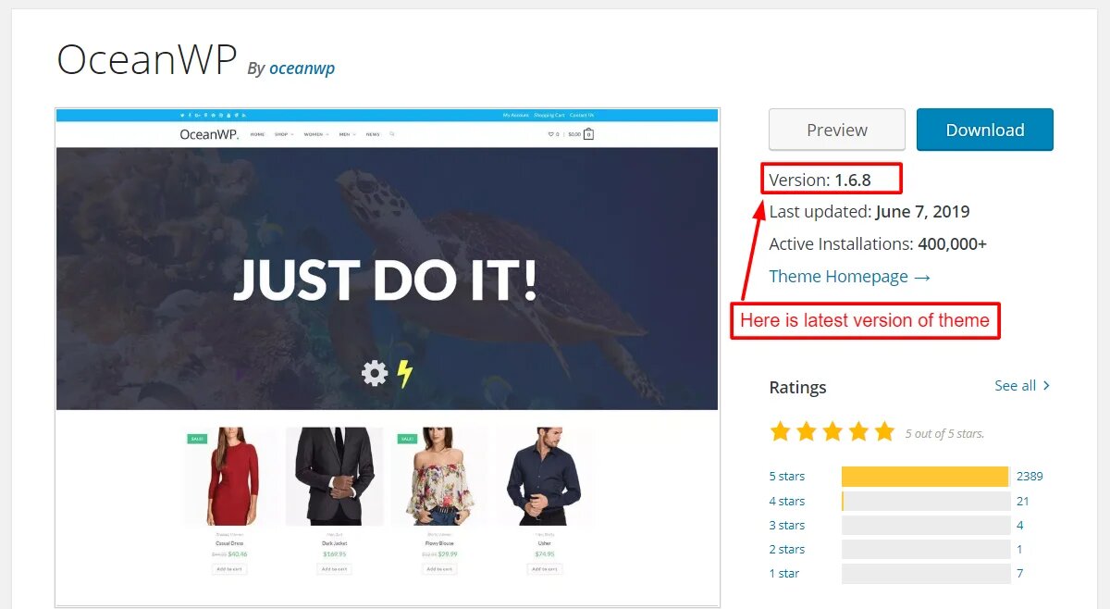This screenshot has height=609, width=1110.
Task: Click the 1 two-star count
Action: [1019, 549]
